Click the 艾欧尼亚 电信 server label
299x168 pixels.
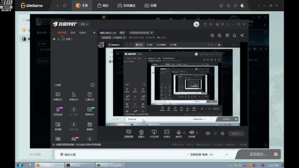199,155
